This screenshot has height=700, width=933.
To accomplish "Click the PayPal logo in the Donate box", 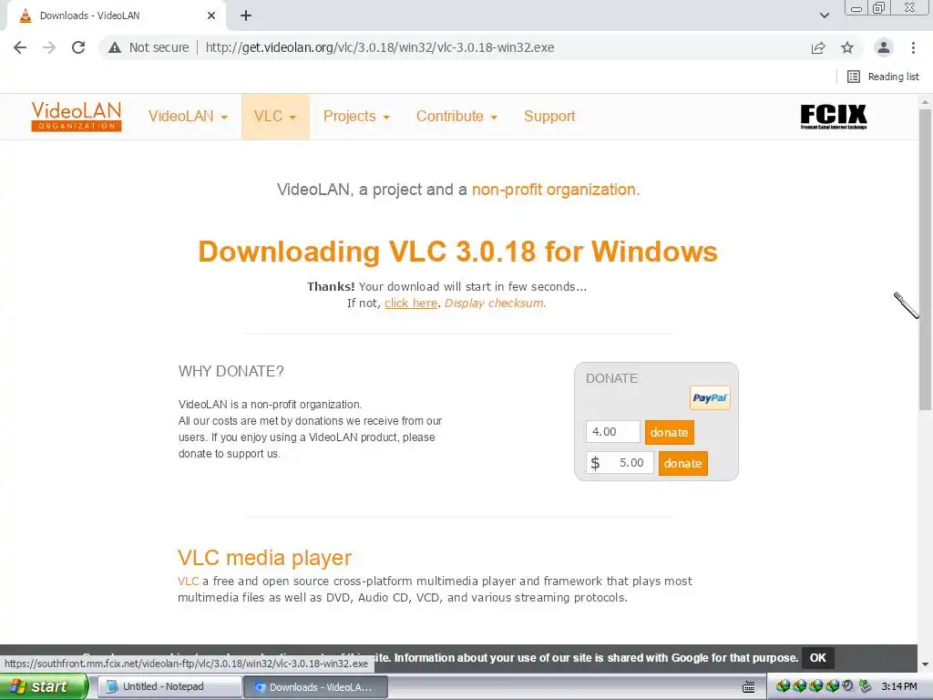I will (x=710, y=397).
